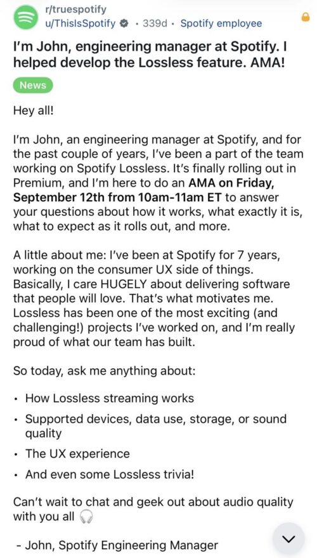The image size is (317, 558).
Task: Open the Spotify subreddit avatar icon
Action: 25,17
